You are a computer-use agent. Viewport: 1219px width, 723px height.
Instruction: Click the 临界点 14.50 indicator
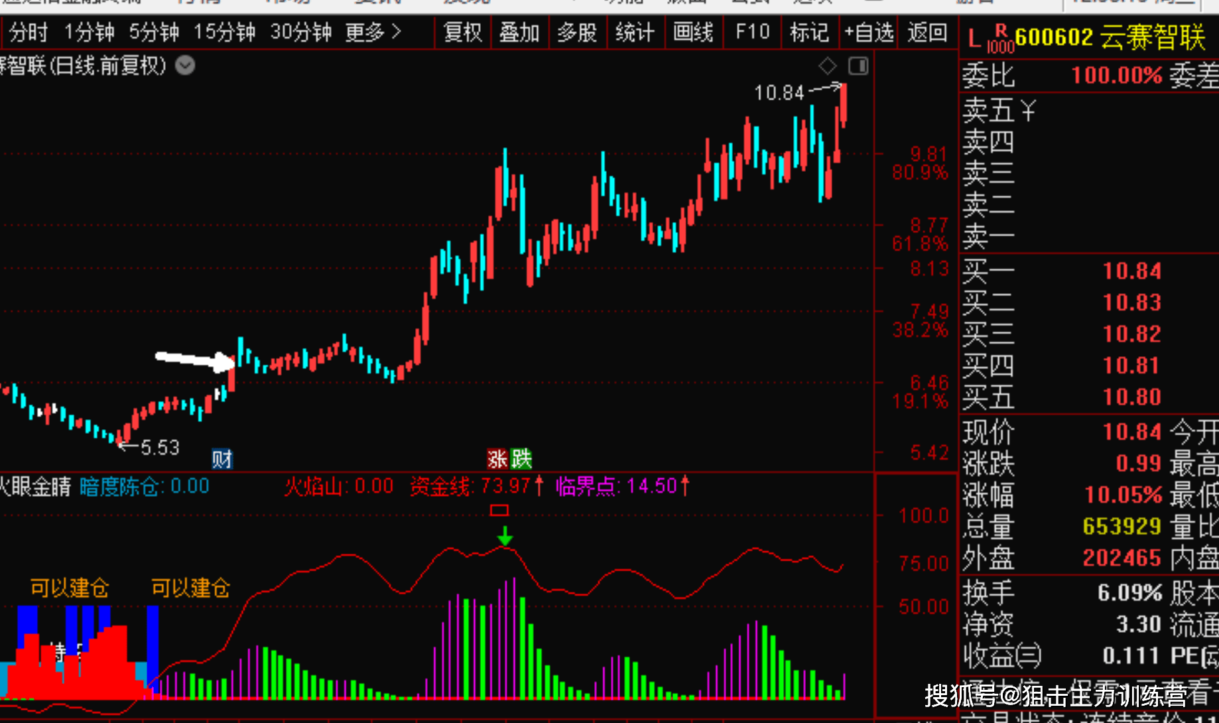coord(623,486)
